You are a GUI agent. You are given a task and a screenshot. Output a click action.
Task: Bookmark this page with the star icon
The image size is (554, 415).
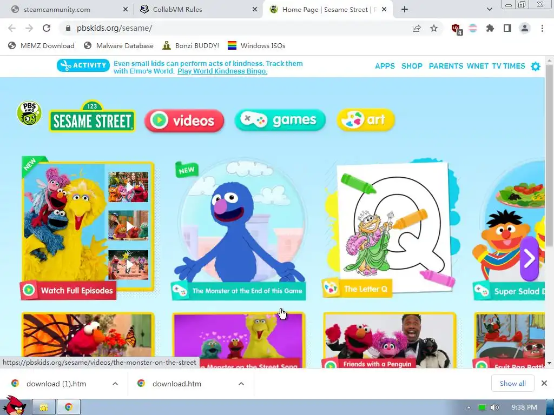pyautogui.click(x=434, y=28)
